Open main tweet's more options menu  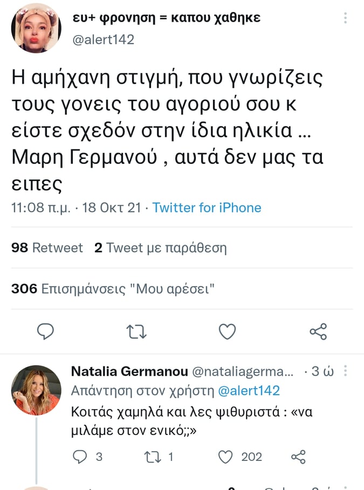coord(346,18)
